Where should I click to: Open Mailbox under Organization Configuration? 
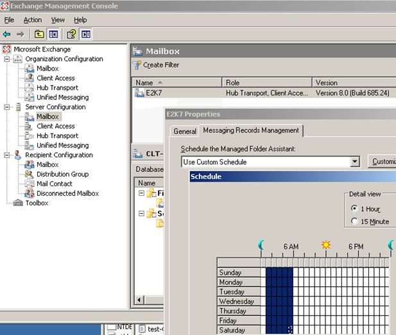coord(47,69)
